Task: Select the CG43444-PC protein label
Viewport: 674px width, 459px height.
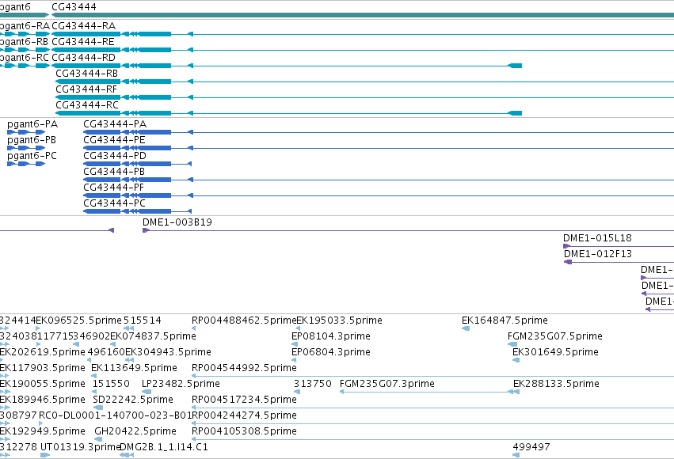Action: click(x=114, y=203)
